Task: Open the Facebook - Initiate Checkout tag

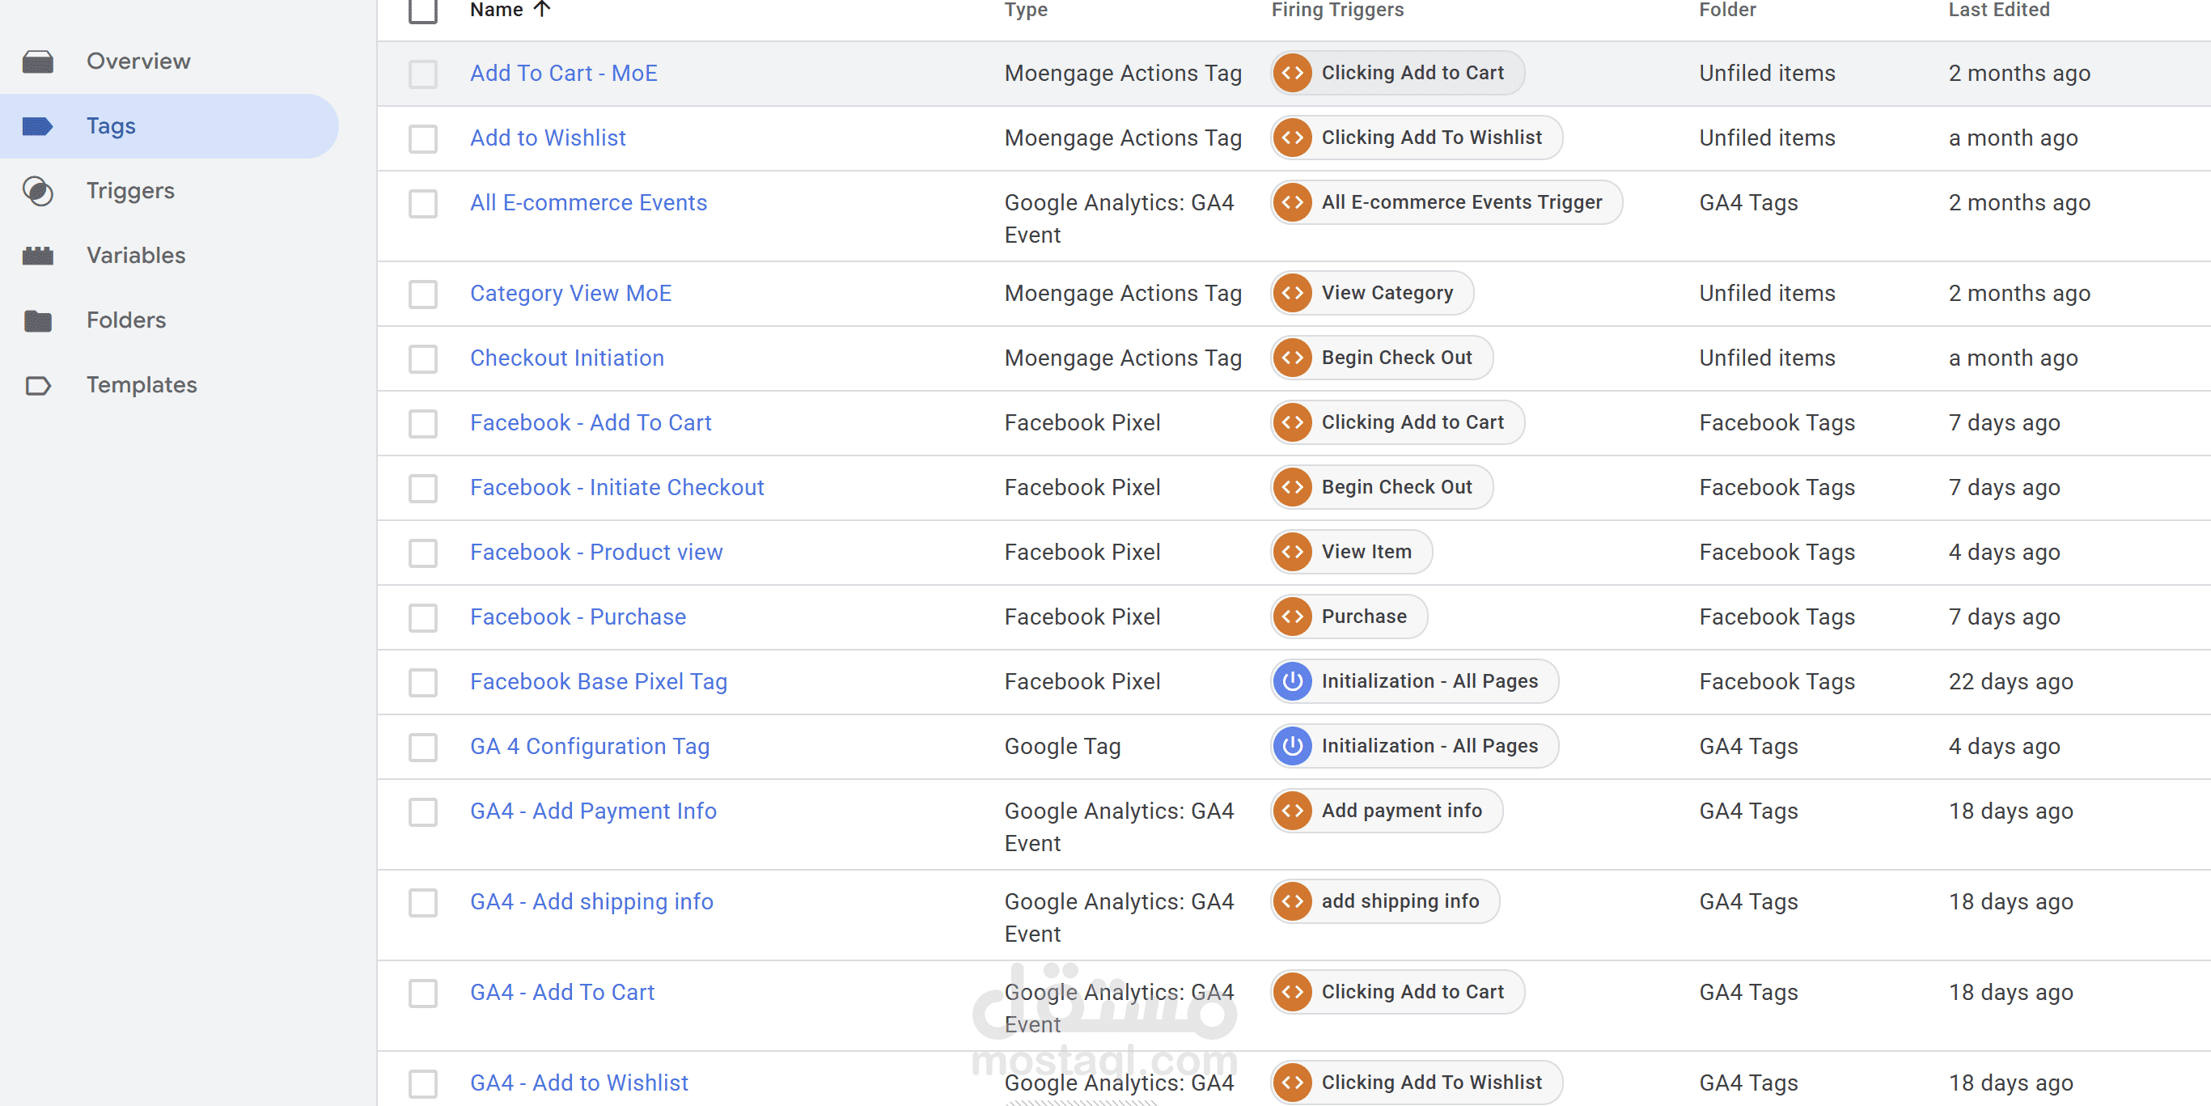Action: pos(616,487)
